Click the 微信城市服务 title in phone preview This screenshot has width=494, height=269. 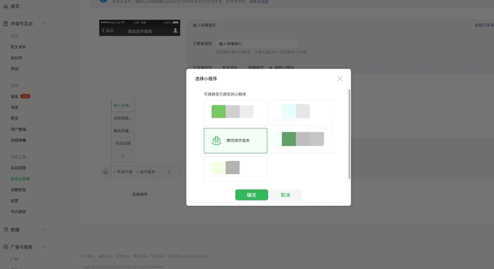(x=140, y=31)
